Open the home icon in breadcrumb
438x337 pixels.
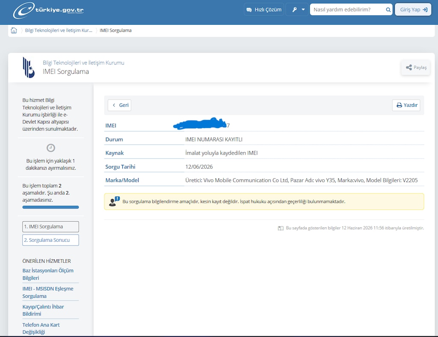click(14, 30)
